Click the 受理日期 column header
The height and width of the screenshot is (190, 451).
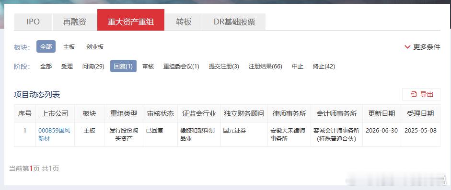pos(420,113)
